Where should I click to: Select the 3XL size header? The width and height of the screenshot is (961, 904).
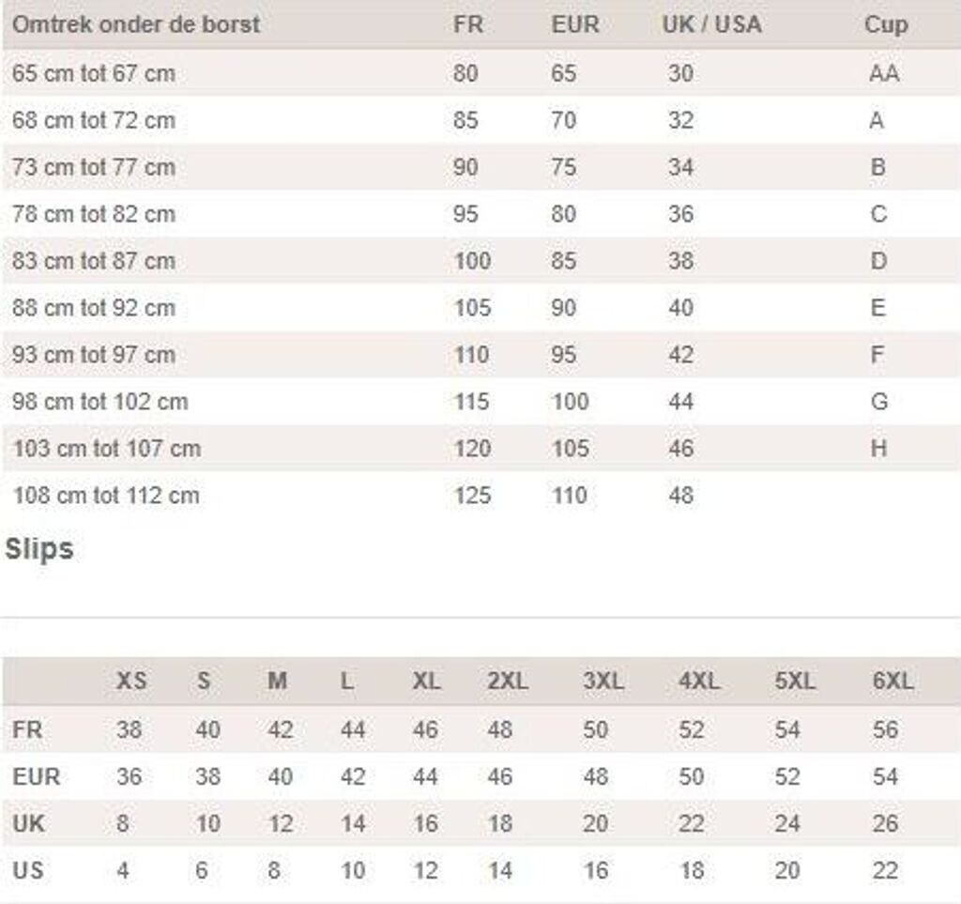tap(603, 682)
